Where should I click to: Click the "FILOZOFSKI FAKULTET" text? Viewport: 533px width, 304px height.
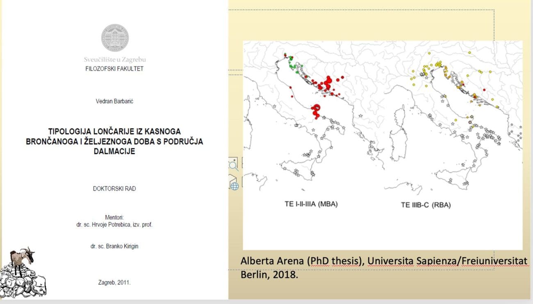pos(114,69)
